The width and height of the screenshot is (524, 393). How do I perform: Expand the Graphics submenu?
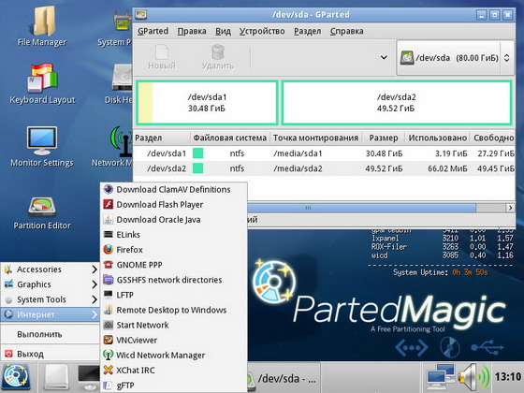coord(51,284)
